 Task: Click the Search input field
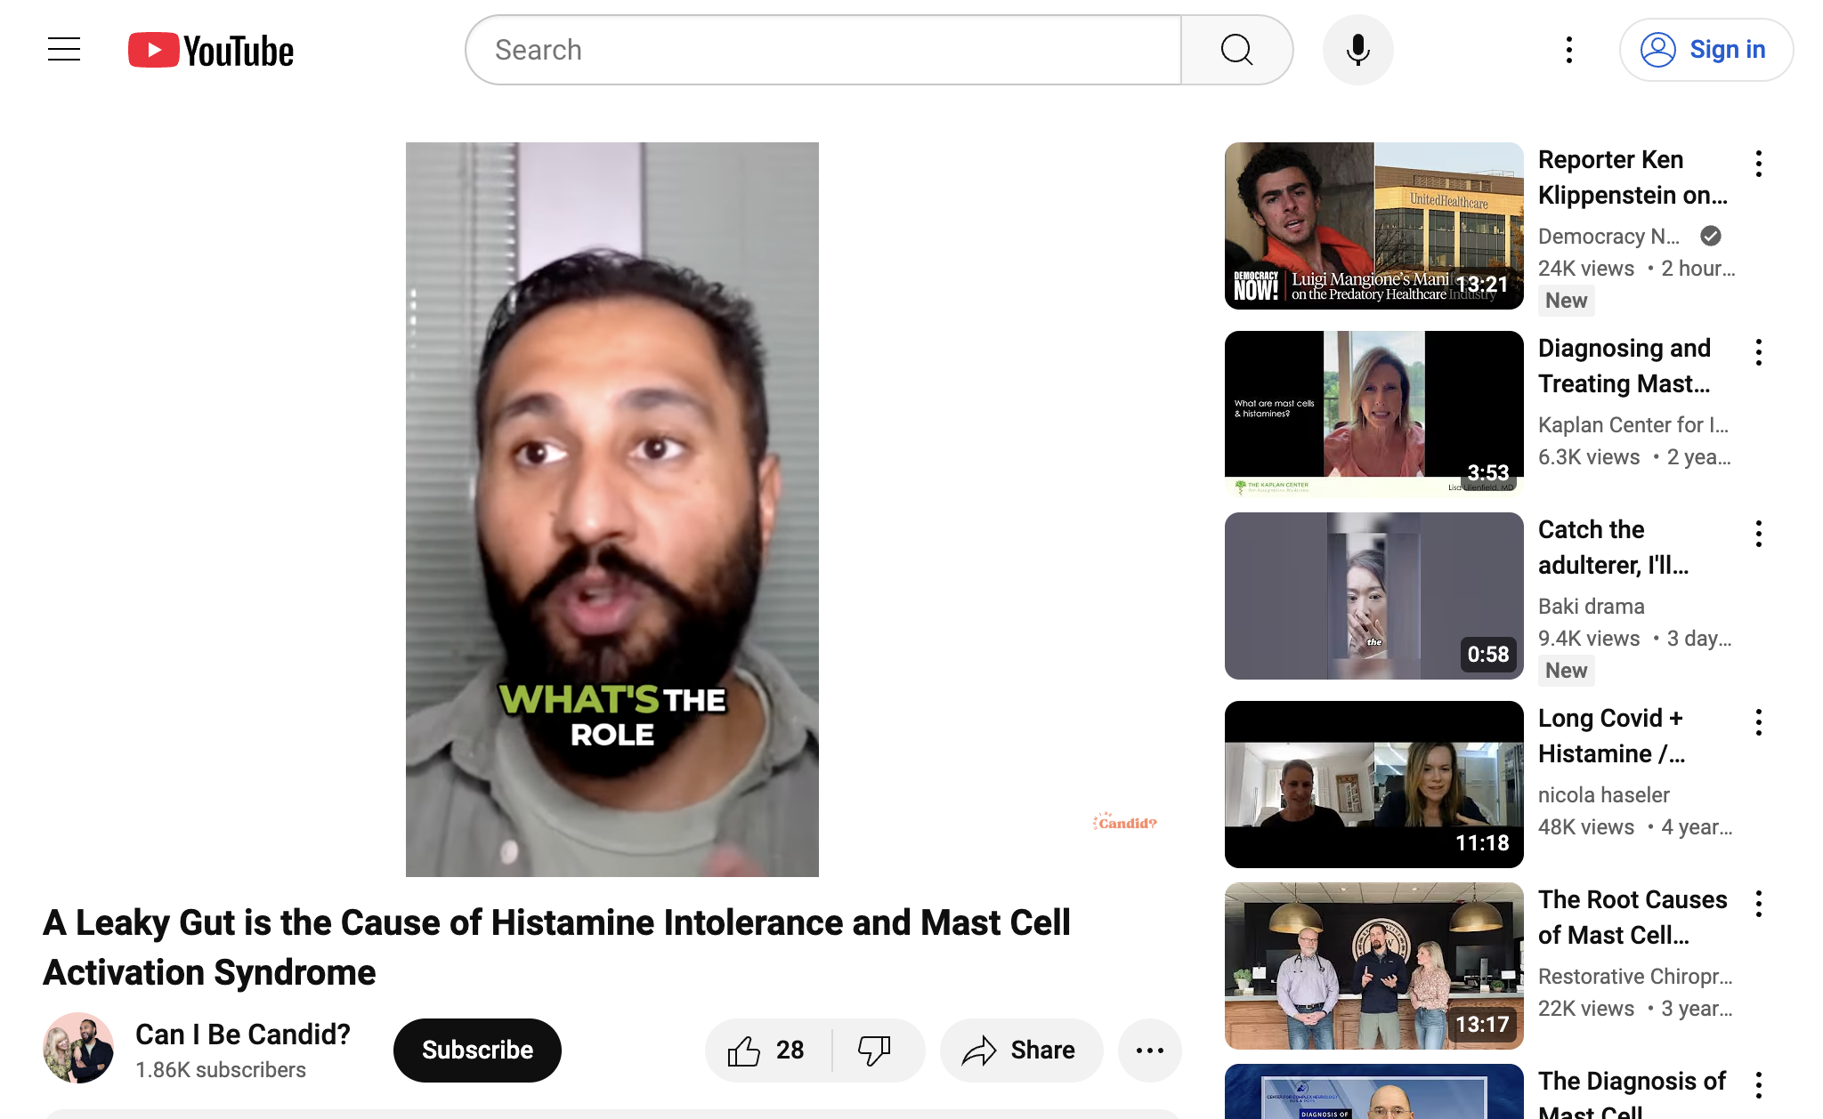(x=823, y=50)
